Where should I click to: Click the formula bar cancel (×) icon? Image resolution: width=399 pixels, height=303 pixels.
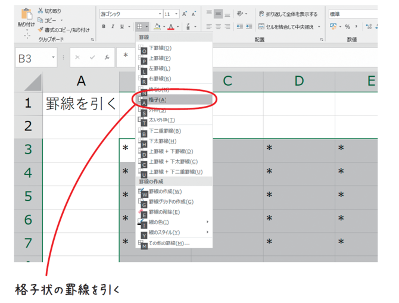(77, 58)
